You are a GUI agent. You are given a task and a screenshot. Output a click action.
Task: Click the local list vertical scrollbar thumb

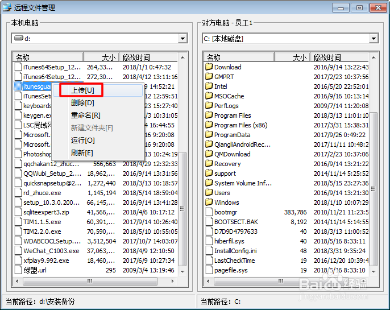click(182, 209)
